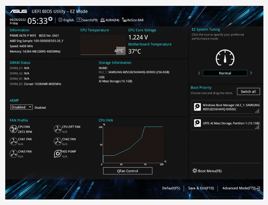Click the disk icon of UEFI AI Mass Storage
Screen dimensions: 268x205
pos(198,123)
